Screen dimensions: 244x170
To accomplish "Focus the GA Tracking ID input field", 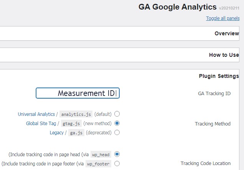I will 78,93.
